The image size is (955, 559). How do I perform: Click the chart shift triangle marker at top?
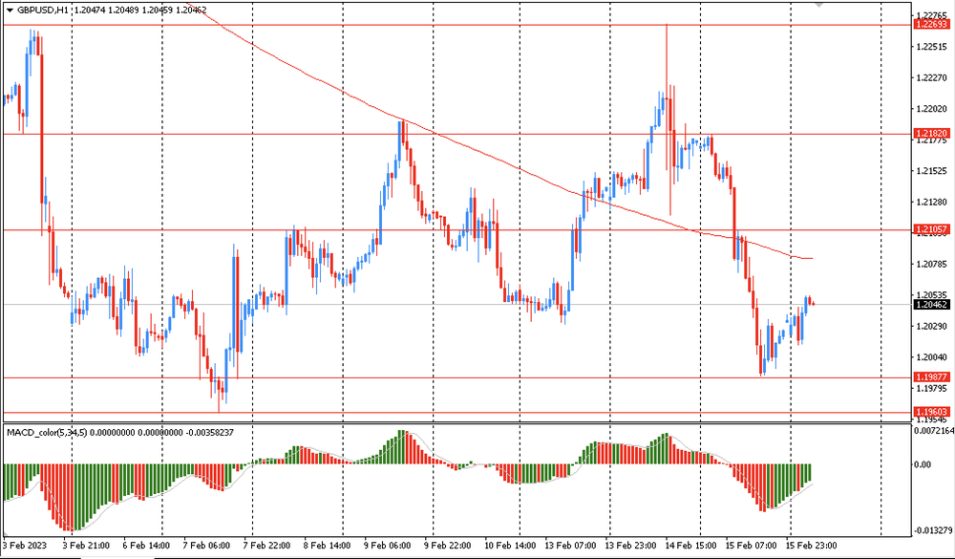click(819, 4)
